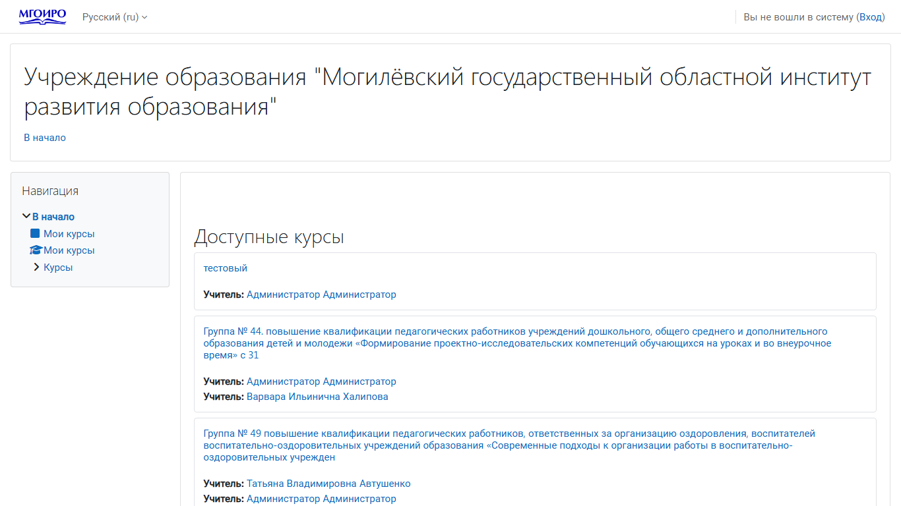Open В начало in the navigation tree
Screen dimensions: 901x506
(53, 217)
